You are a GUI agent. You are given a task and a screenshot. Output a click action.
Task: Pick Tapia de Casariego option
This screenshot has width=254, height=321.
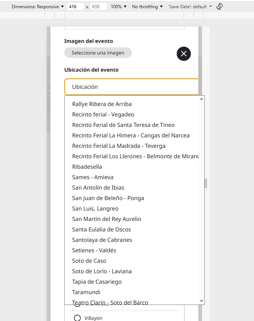click(x=97, y=282)
